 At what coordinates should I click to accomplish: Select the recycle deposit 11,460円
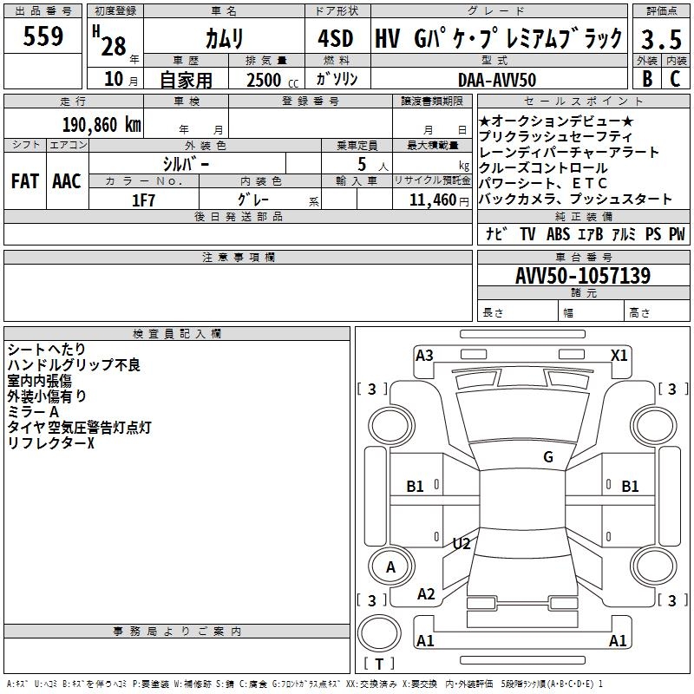(439, 200)
